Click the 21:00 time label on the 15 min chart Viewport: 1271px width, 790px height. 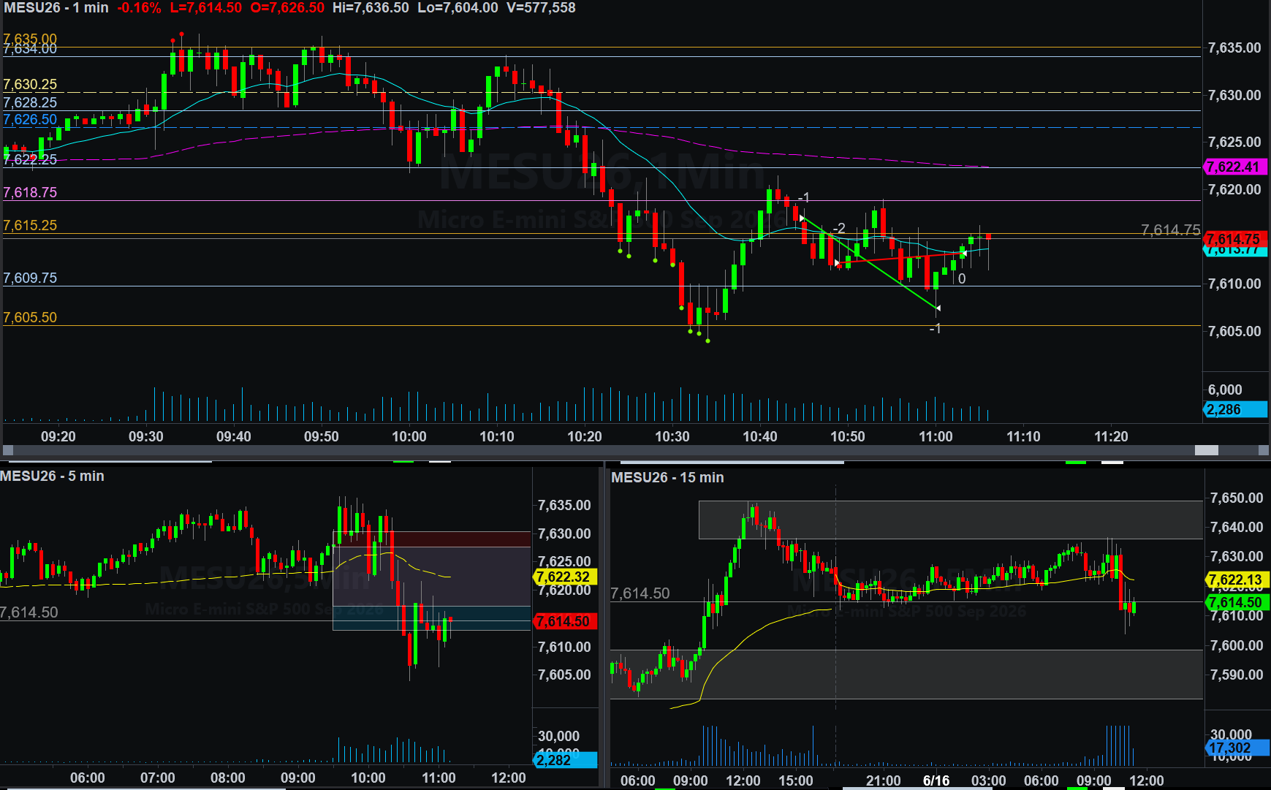pos(884,781)
